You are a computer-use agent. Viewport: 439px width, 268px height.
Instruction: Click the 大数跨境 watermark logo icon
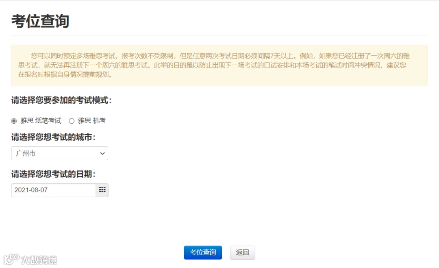[11, 259]
